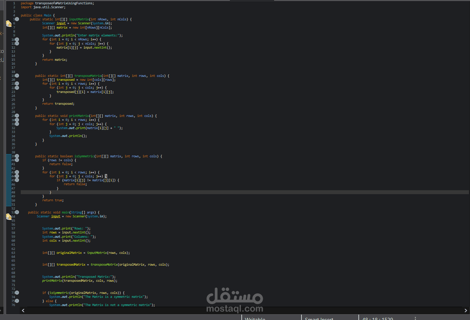The width and height of the screenshot is (470, 320).
Task: Click the horizontal scrollbar left arrow
Action: pyautogui.click(x=24, y=310)
